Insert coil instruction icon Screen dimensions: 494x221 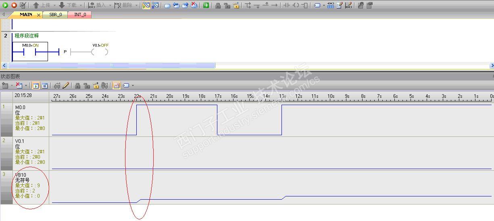[296, 5]
